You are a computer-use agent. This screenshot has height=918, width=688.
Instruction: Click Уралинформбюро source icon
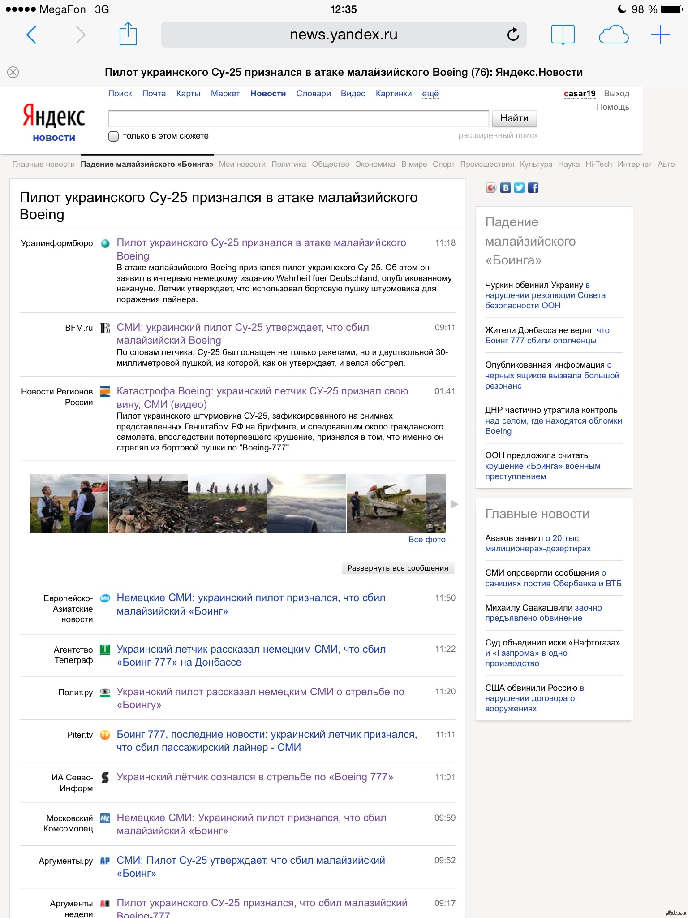[x=105, y=244]
